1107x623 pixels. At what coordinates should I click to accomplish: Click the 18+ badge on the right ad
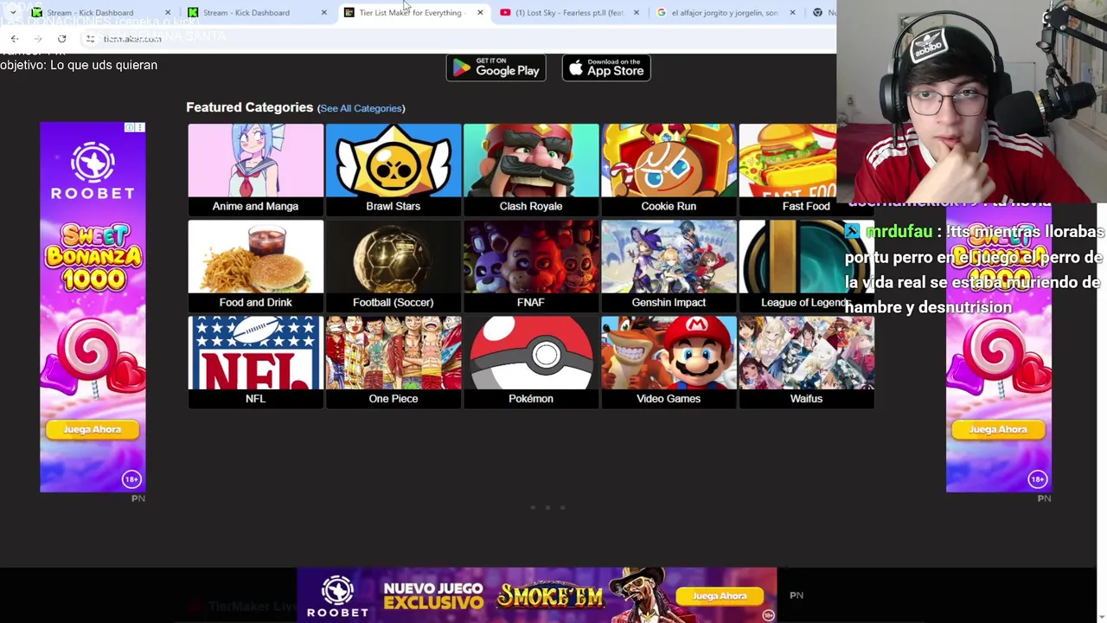point(1037,478)
